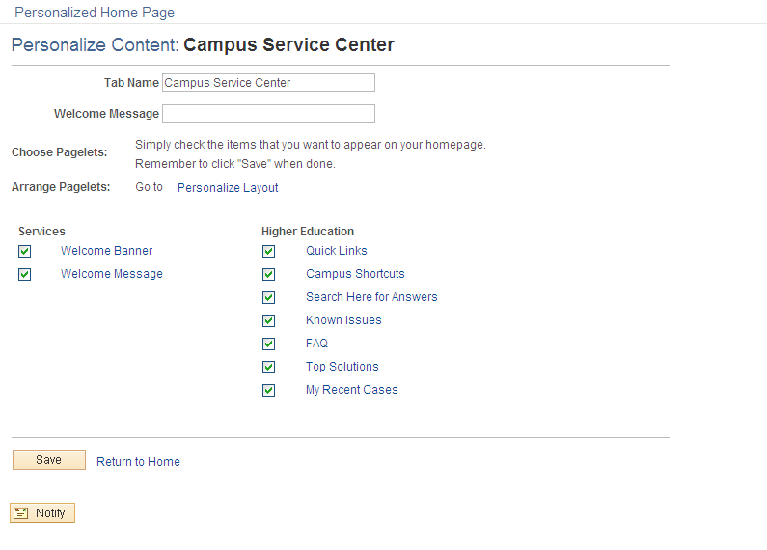Open the Quick Links link
Screen dimensions: 767x550
[x=337, y=251]
